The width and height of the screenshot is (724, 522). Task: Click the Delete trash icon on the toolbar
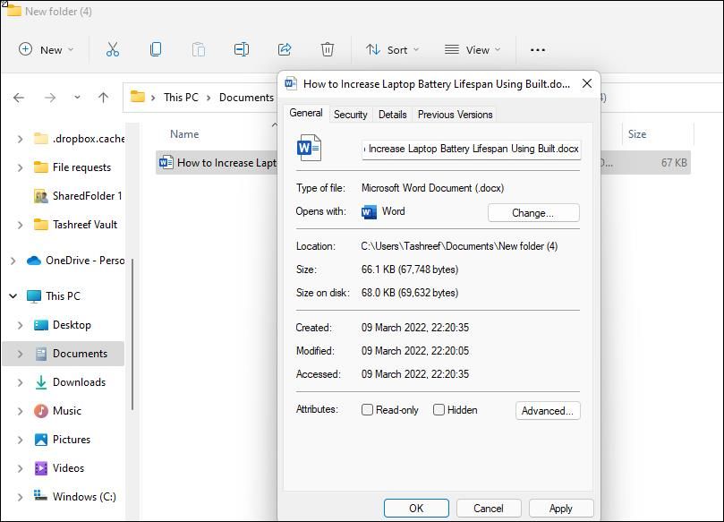tap(328, 49)
